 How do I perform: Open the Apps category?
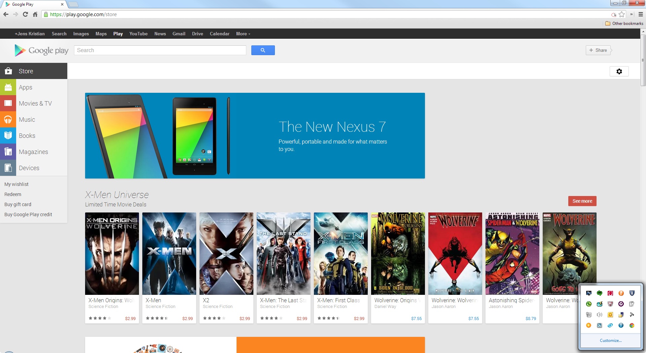(x=34, y=87)
